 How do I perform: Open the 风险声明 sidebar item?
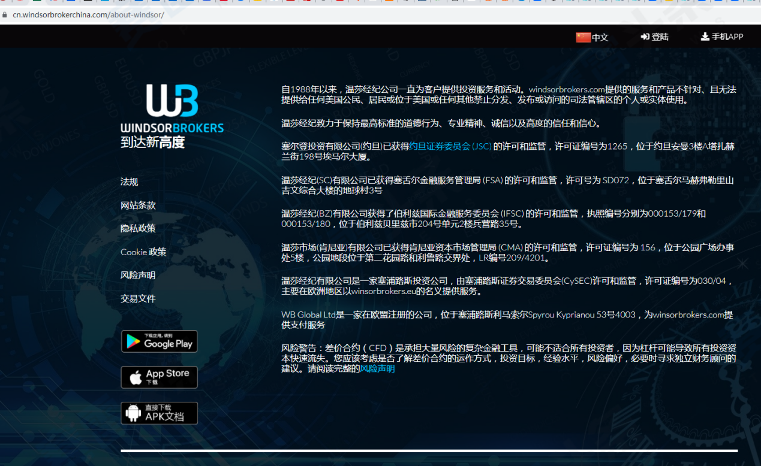coord(138,276)
